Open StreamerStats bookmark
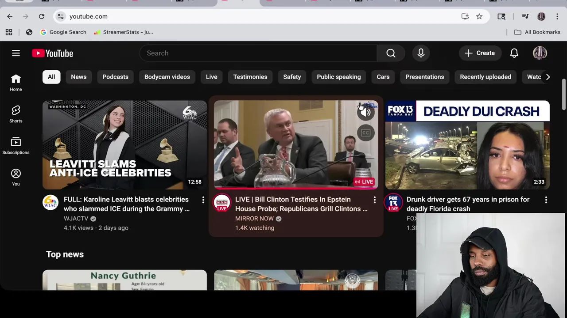The height and width of the screenshot is (318, 567). (123, 32)
